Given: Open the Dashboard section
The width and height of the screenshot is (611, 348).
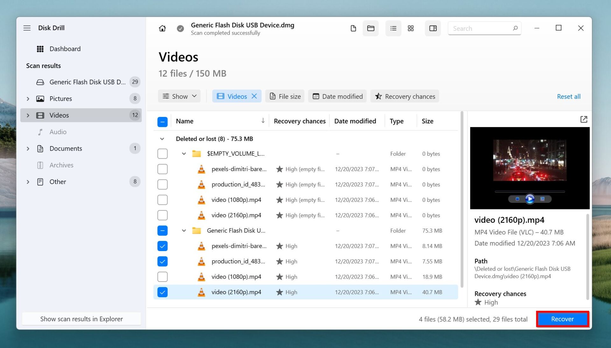Looking at the screenshot, I should coord(65,49).
